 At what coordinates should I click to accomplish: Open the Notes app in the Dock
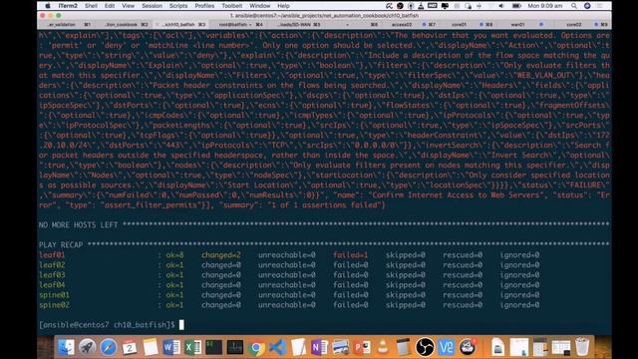pyautogui.click(x=151, y=347)
